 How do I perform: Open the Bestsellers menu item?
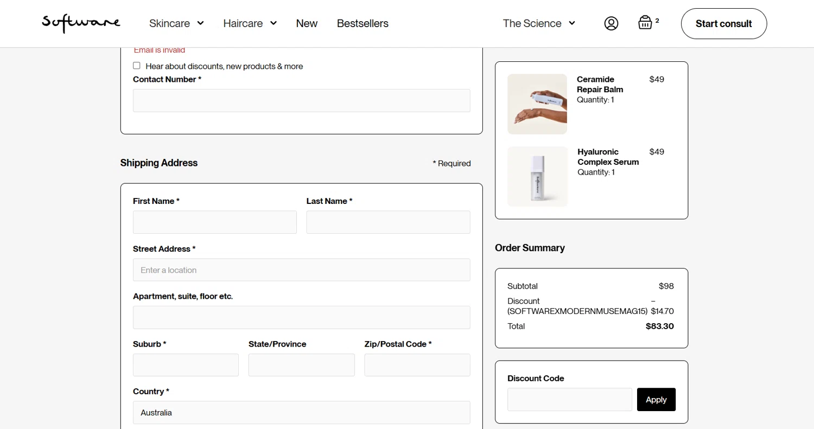point(363,23)
